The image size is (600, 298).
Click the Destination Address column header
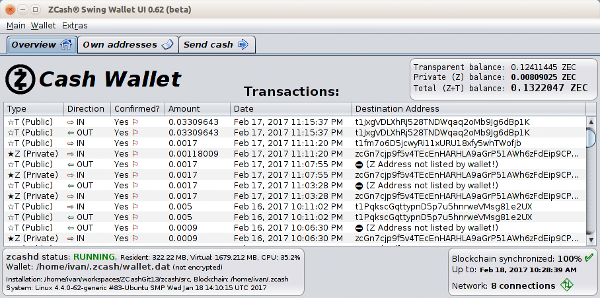469,108
